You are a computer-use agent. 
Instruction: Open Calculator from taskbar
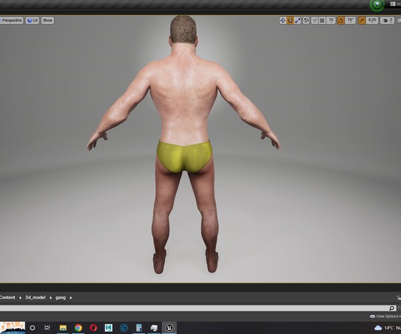click(x=139, y=327)
